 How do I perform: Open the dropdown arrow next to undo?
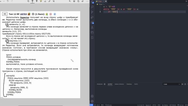click(4, 1)
